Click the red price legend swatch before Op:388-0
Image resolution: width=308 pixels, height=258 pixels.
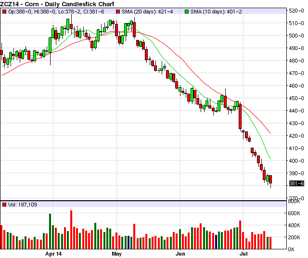[x=4, y=12]
